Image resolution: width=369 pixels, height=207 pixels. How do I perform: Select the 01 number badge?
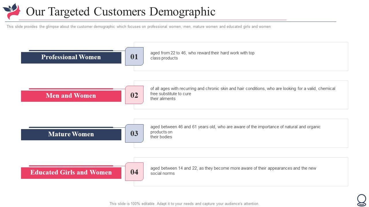click(x=134, y=57)
